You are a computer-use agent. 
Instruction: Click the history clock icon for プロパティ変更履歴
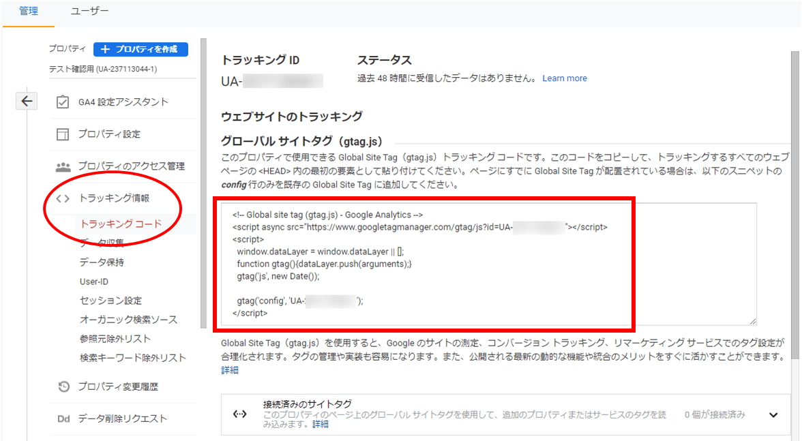pyautogui.click(x=63, y=386)
